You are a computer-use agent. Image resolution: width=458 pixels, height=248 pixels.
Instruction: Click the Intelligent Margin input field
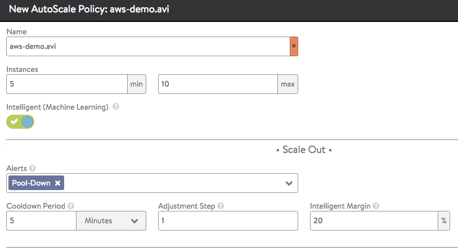[x=374, y=221]
